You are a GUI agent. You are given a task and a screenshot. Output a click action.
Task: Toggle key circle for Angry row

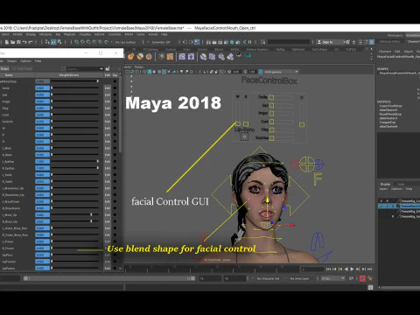click(115, 101)
